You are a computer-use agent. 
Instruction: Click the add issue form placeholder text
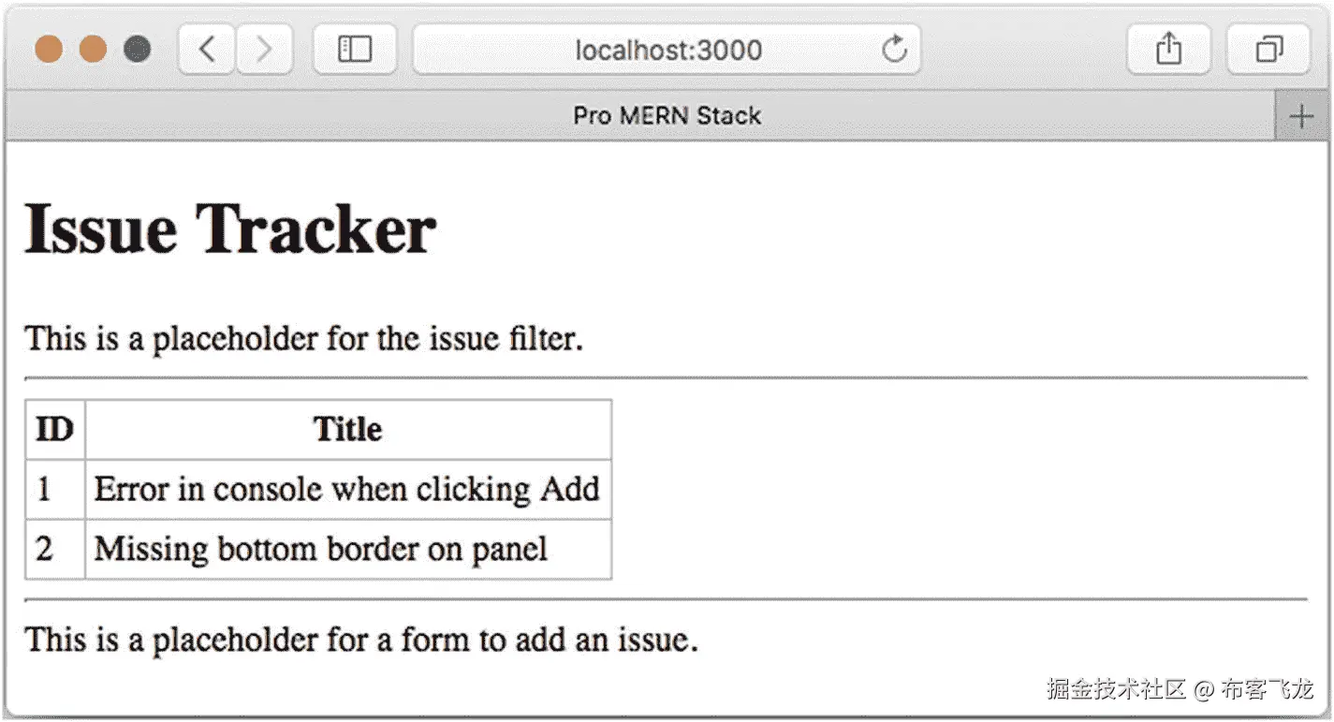pos(361,640)
